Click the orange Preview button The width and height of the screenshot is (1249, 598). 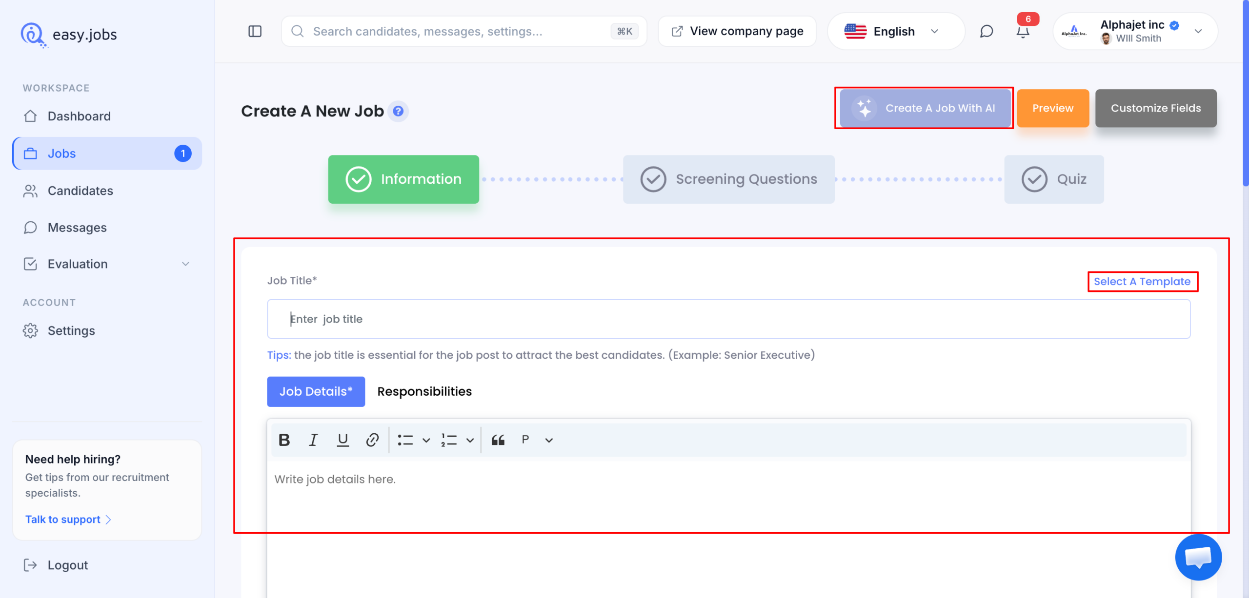[1053, 108]
